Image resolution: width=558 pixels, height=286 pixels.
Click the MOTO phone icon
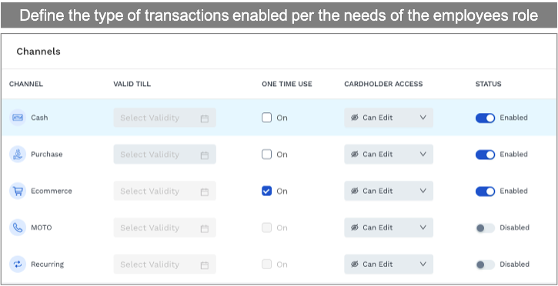point(18,228)
